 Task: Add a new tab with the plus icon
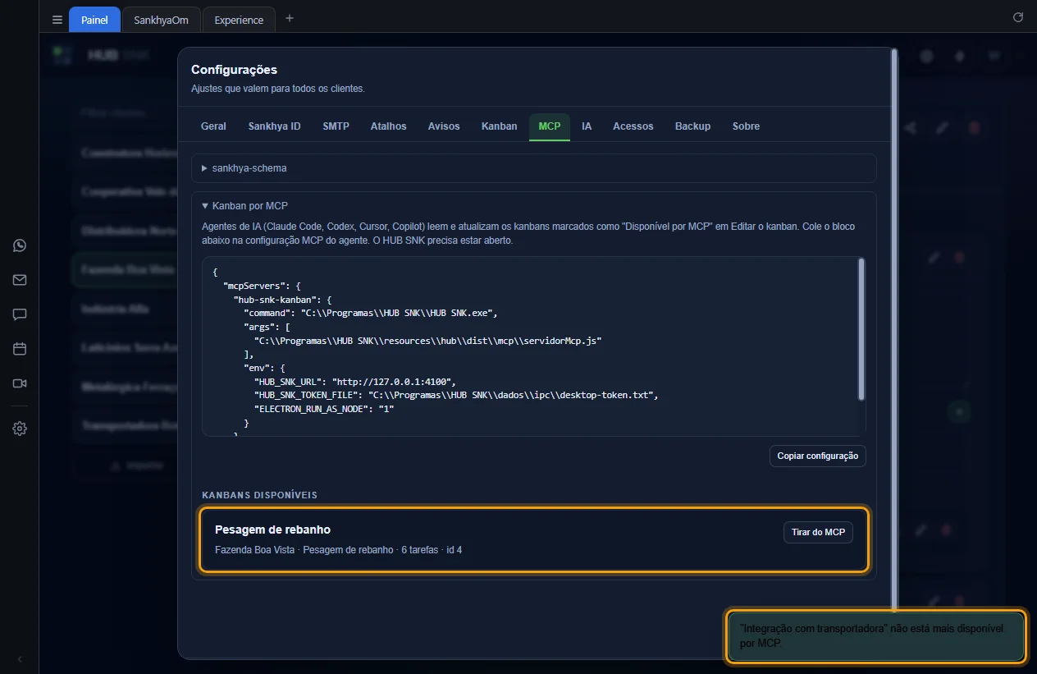(289, 19)
